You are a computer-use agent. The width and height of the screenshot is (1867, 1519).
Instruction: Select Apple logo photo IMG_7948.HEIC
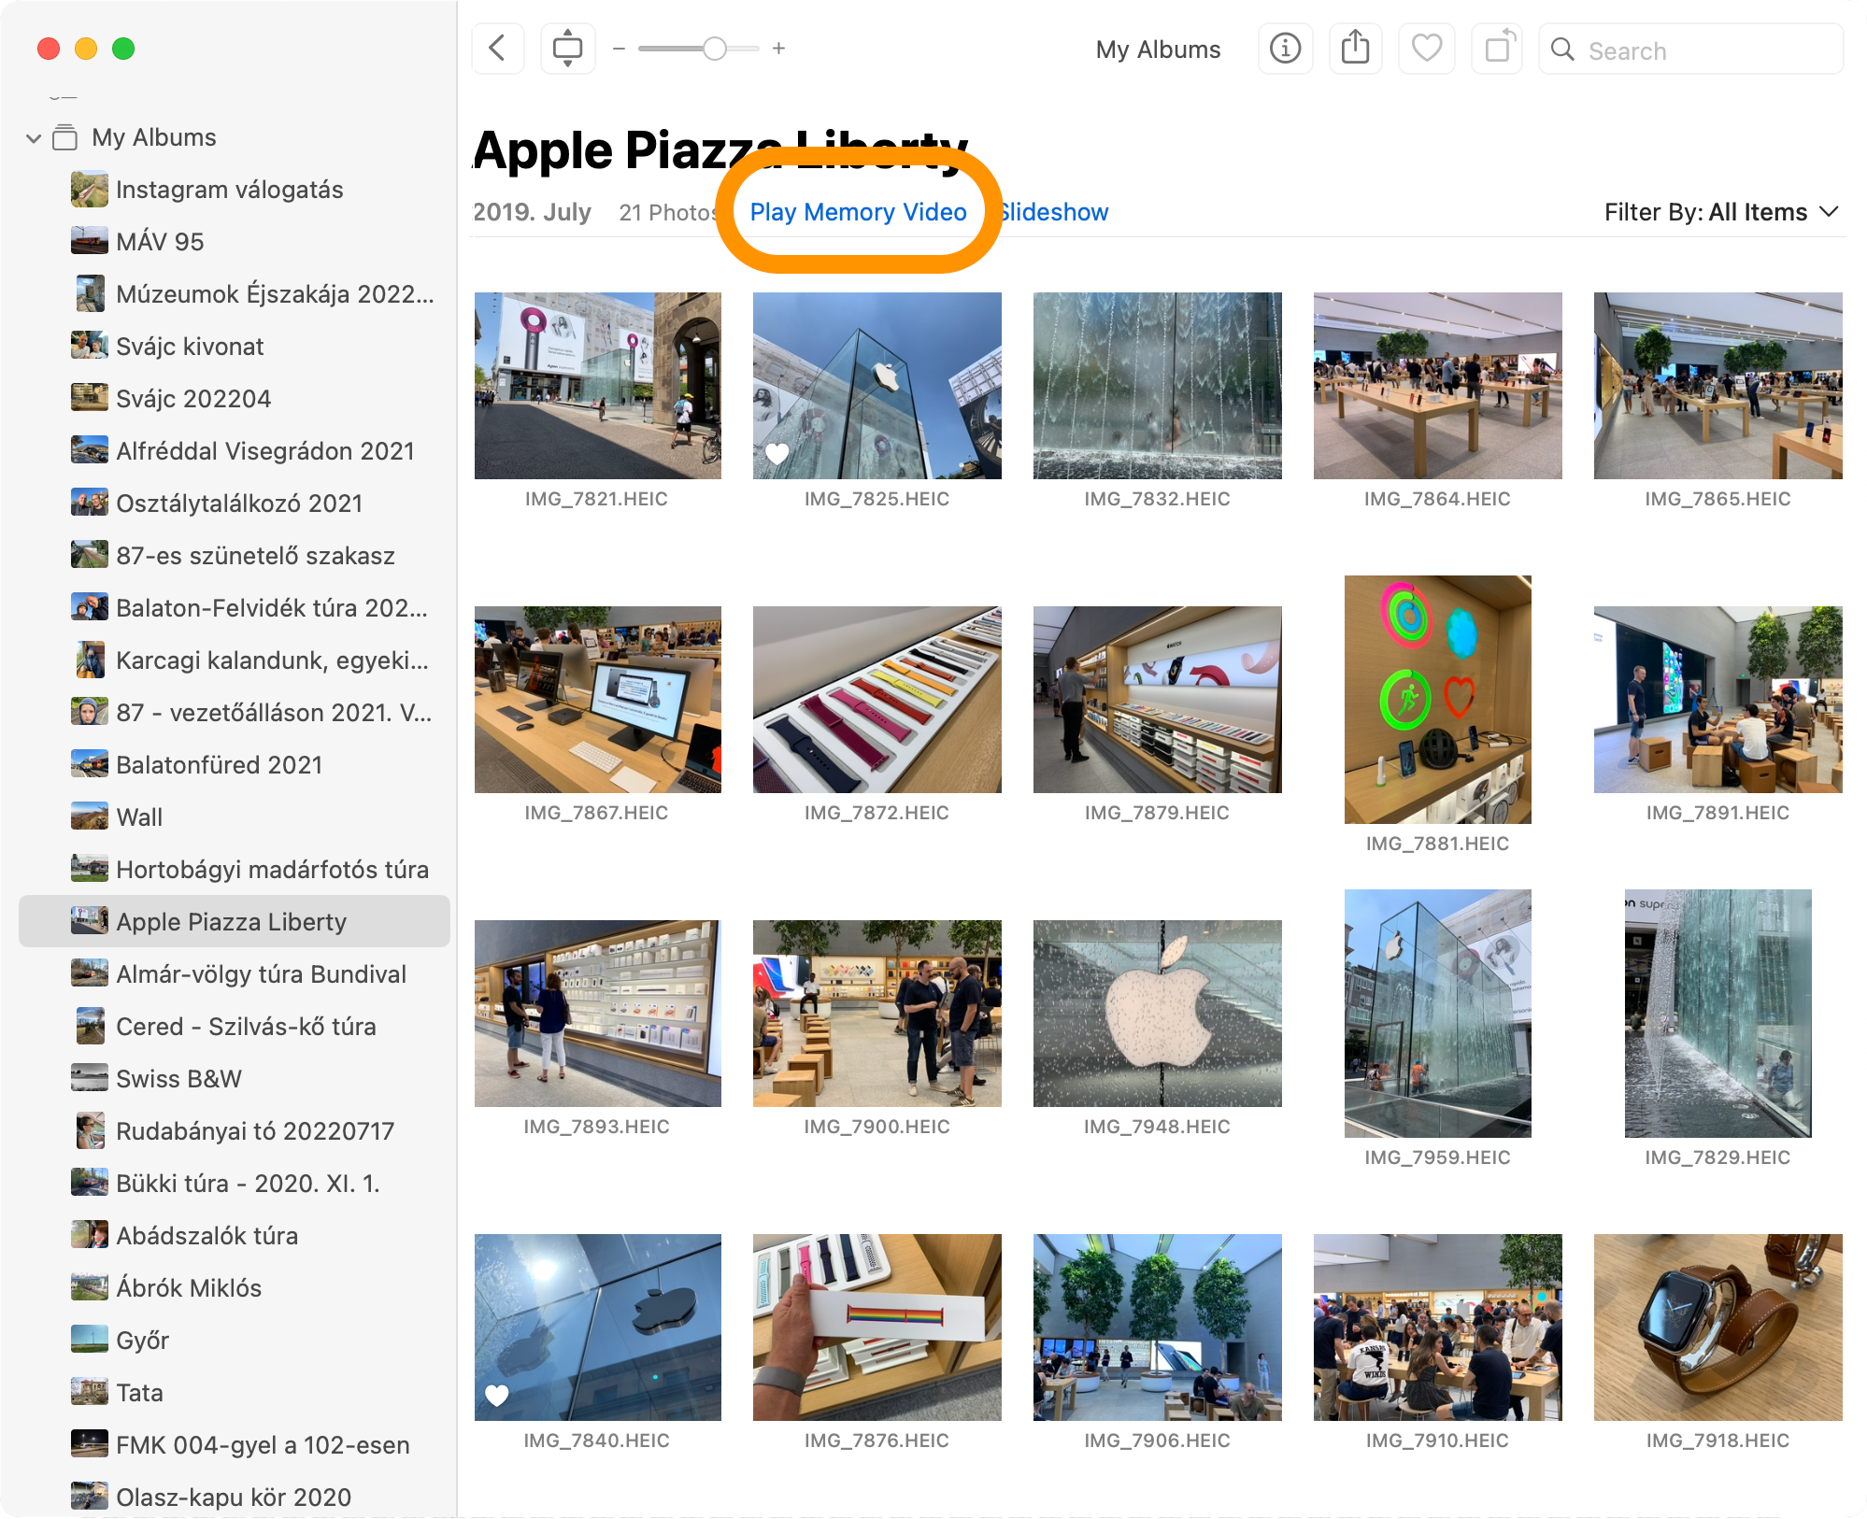click(x=1158, y=1014)
